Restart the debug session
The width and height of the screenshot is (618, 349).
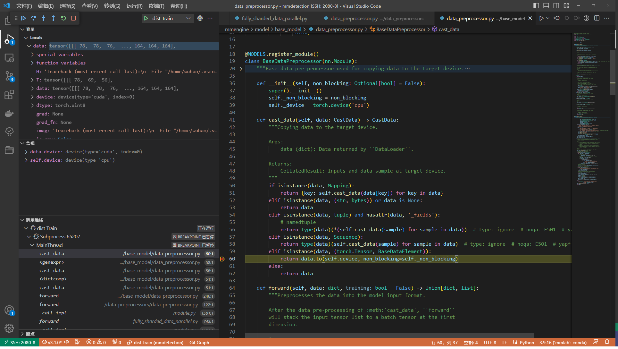[x=63, y=18]
